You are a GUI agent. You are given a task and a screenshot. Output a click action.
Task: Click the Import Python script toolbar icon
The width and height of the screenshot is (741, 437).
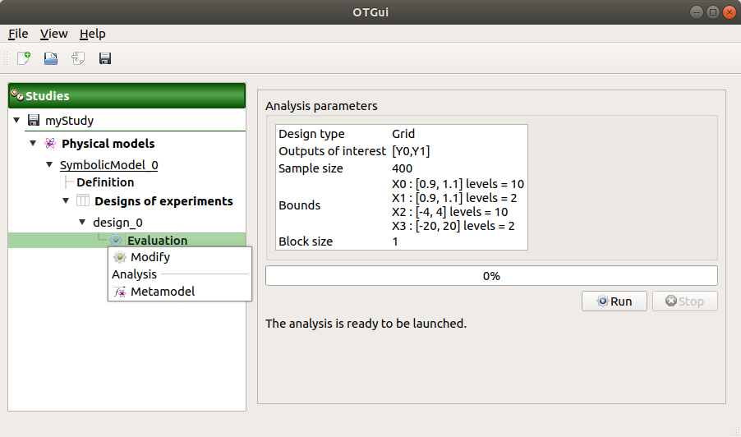pos(78,58)
